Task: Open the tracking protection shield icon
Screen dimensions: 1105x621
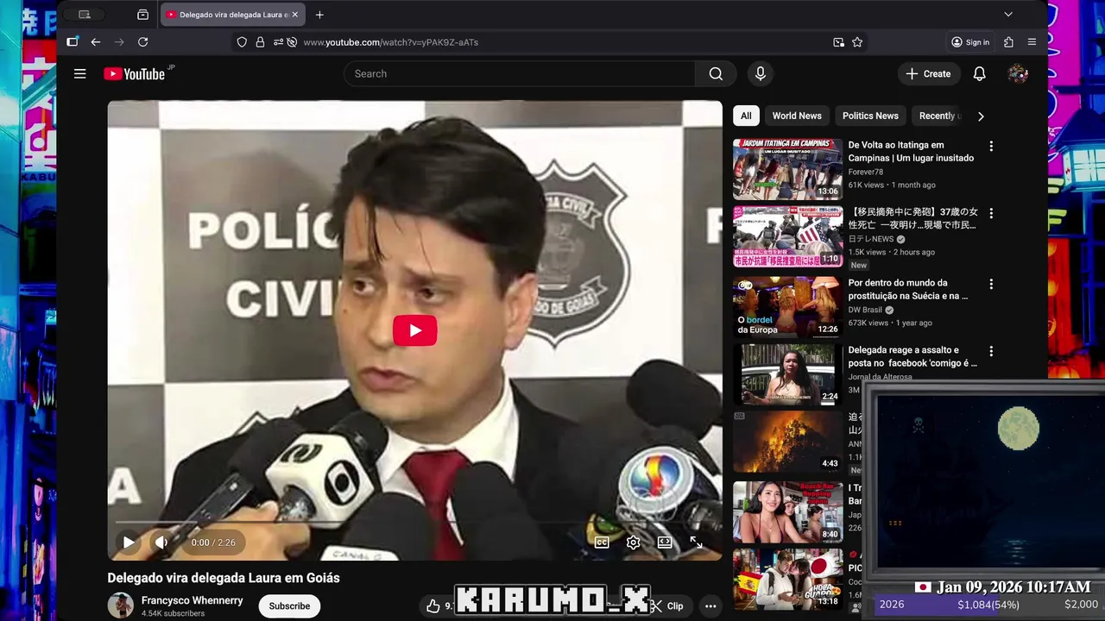Action: coord(242,42)
